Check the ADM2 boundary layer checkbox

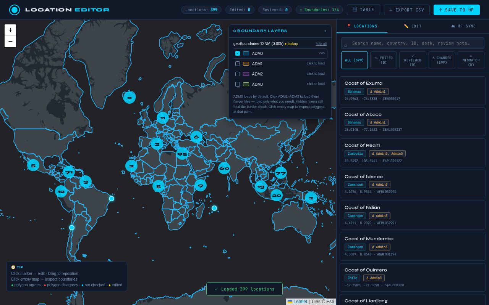[238, 74]
